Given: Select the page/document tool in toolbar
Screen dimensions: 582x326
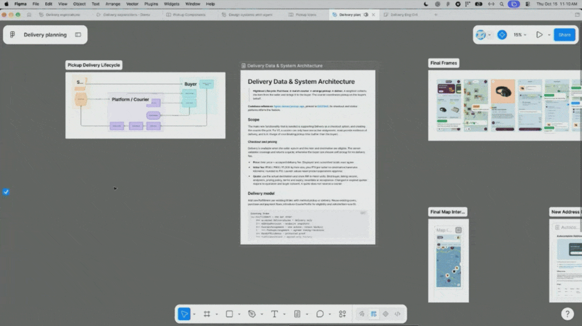Looking at the screenshot, I should coord(297,314).
